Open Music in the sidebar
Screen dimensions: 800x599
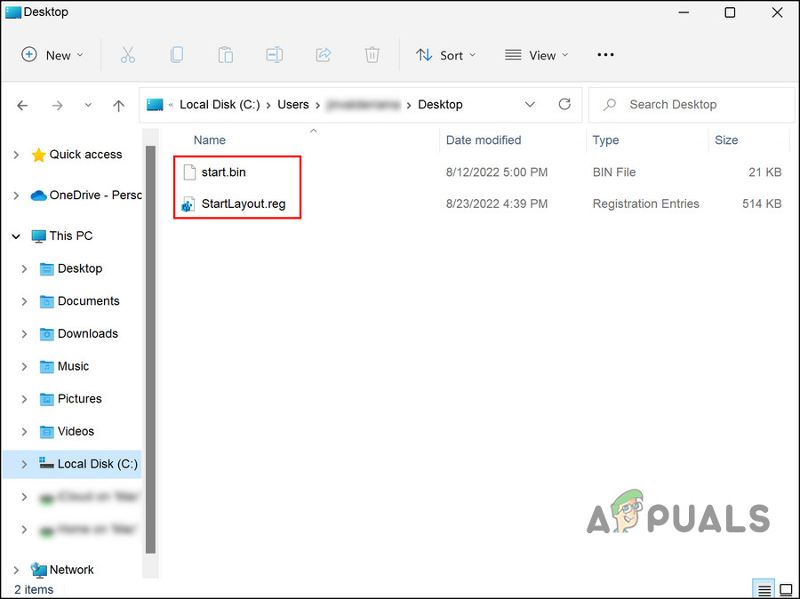click(x=73, y=367)
